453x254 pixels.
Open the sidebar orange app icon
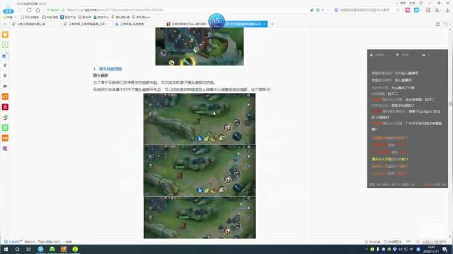coord(5,138)
